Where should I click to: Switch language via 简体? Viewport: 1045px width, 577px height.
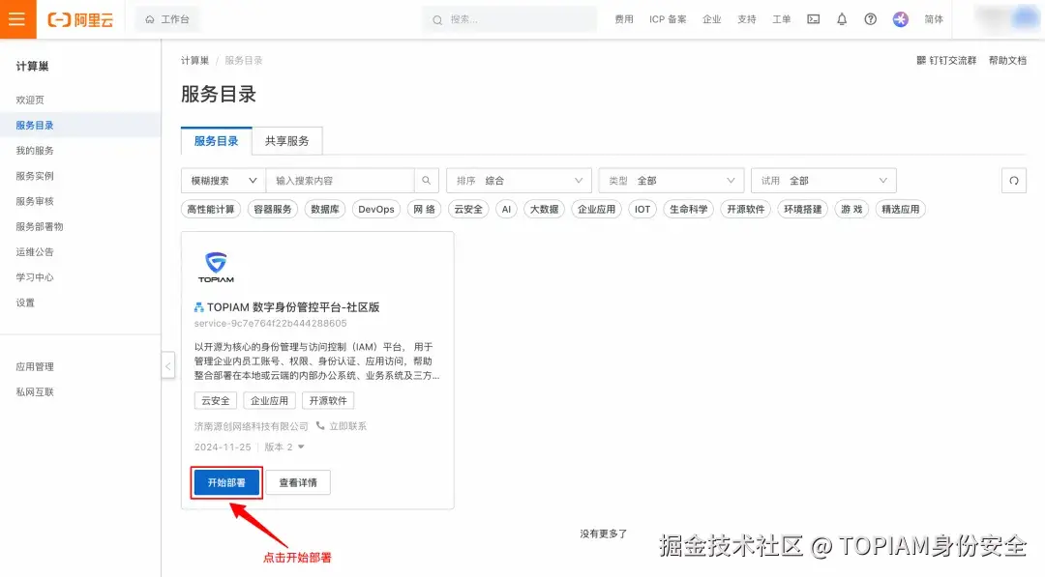pyautogui.click(x=934, y=19)
